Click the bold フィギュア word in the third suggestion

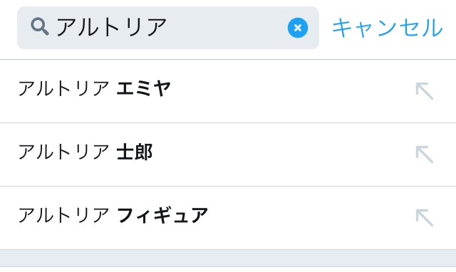pyautogui.click(x=162, y=215)
